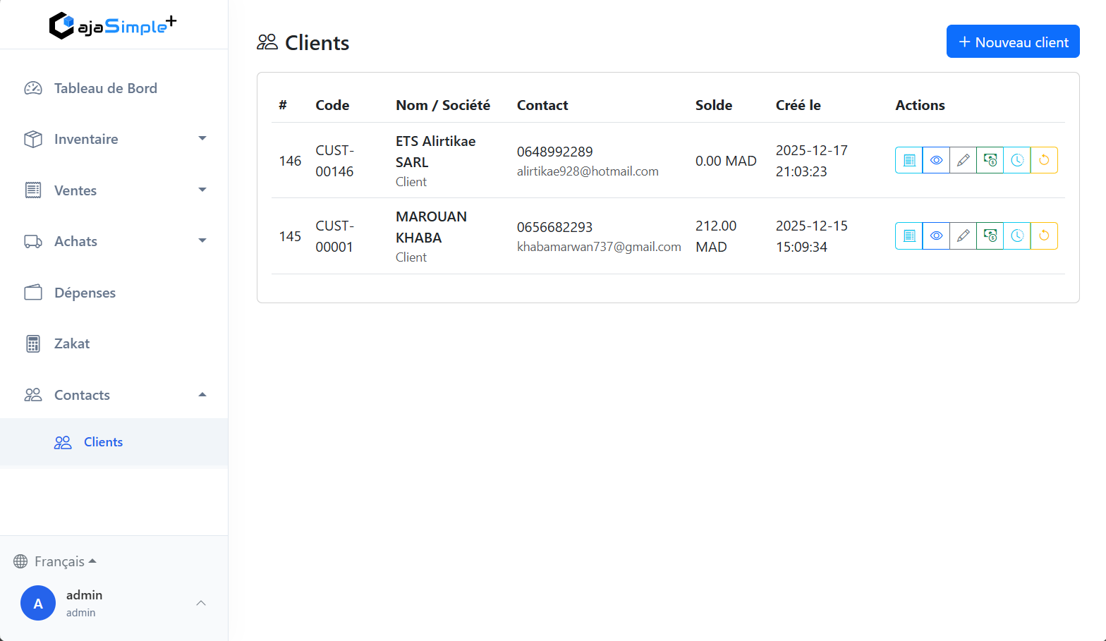Expand the Ventes sidebar menu
The width and height of the screenshot is (1106, 641).
pos(114,190)
